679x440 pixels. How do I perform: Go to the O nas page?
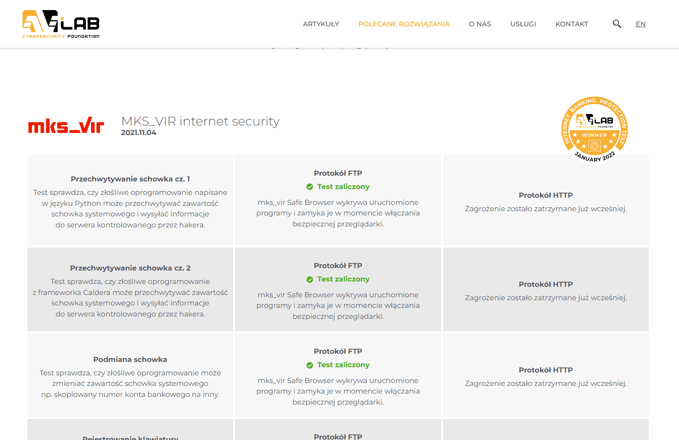click(x=480, y=24)
